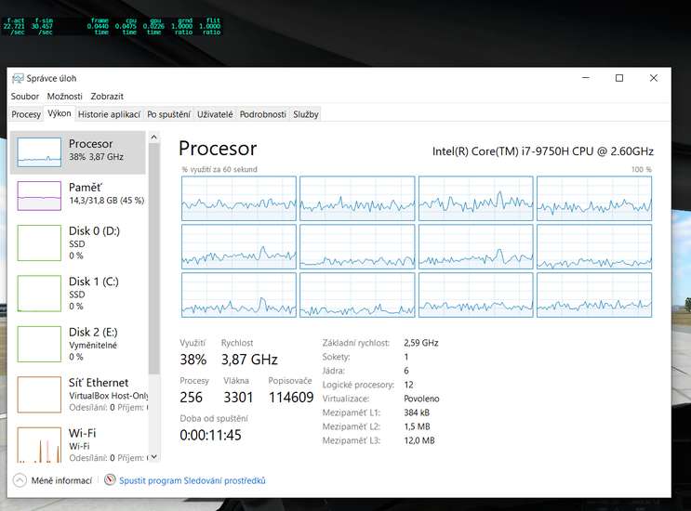Switch to the Historie aplikací tab
691x511 pixels.
[109, 114]
